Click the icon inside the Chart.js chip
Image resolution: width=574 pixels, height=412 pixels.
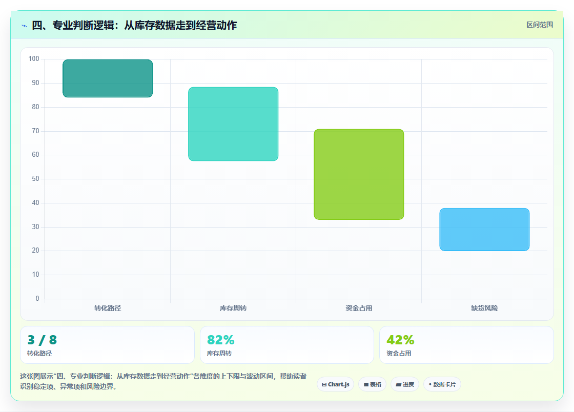point(324,384)
